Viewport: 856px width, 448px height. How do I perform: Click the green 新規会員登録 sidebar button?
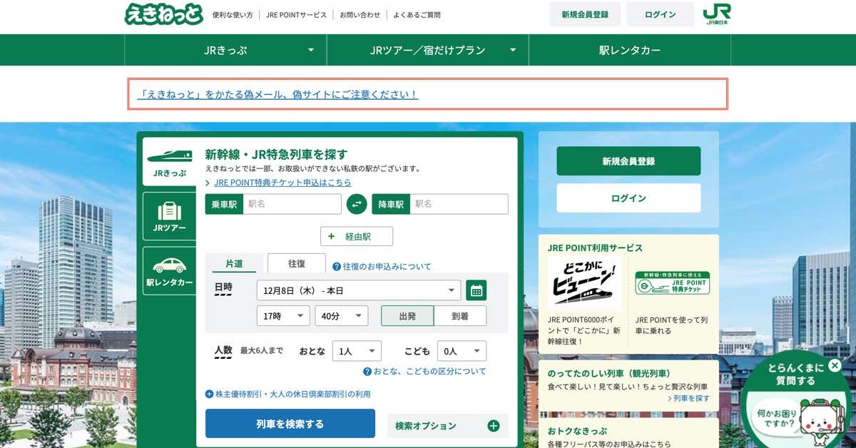click(x=628, y=161)
